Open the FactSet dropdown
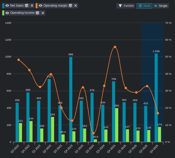This screenshot has height=158, width=175. pos(126,6)
